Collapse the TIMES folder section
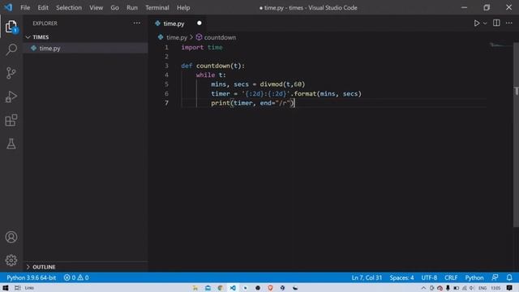This screenshot has height=292, width=519. pos(28,37)
